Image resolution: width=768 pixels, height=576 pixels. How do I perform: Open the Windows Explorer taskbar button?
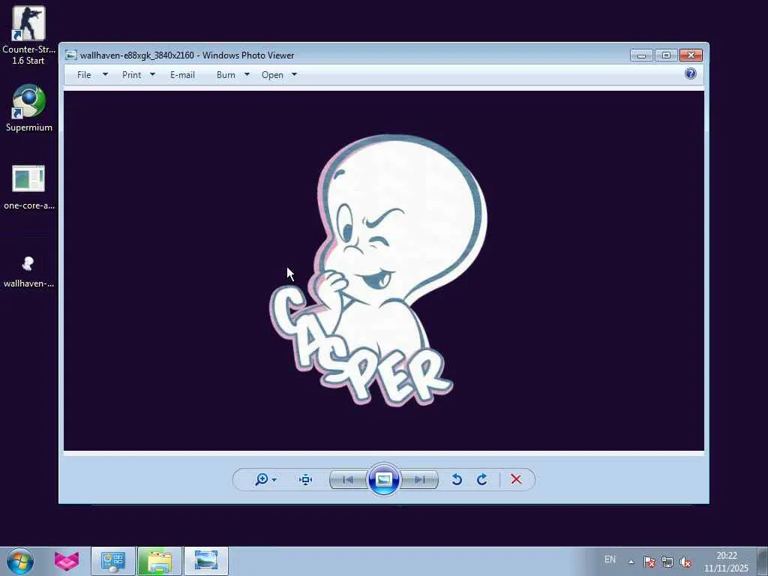tap(160, 561)
